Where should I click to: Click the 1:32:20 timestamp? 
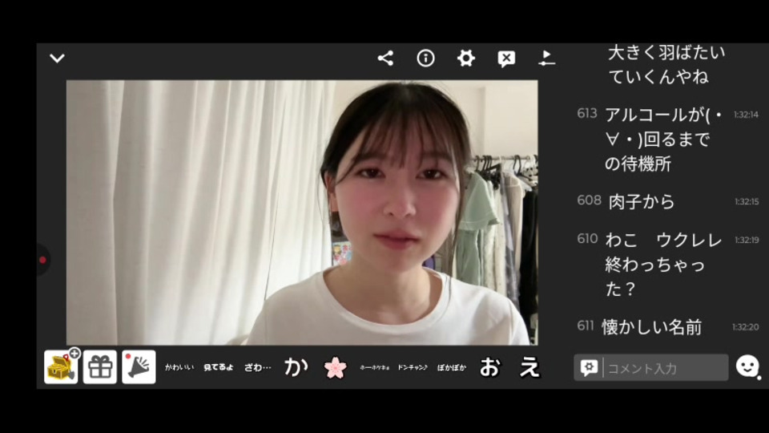746,326
